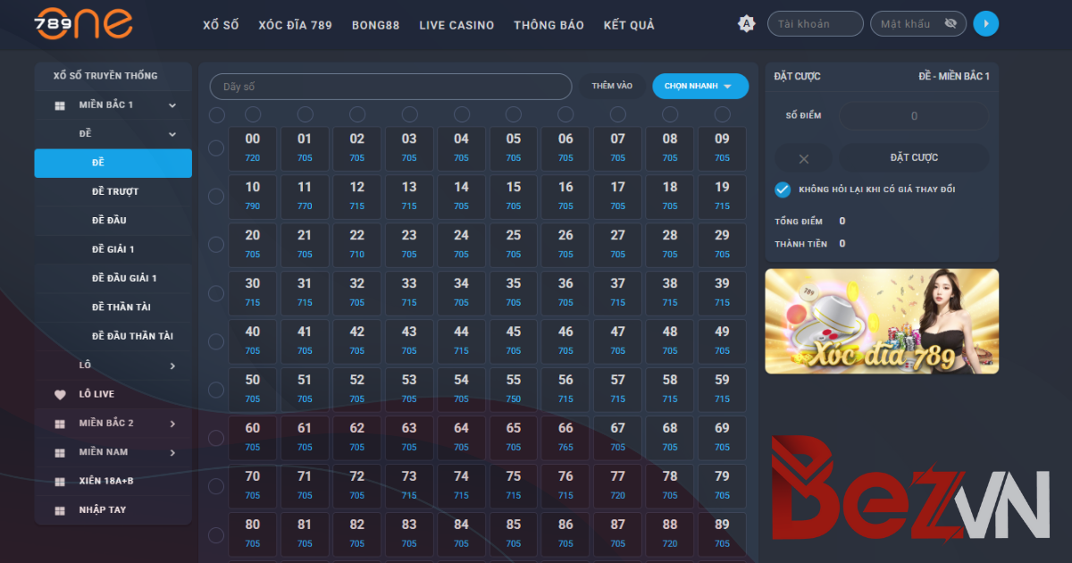1072x563 pixels.
Task: Click the 789 One logo
Action: 83,24
